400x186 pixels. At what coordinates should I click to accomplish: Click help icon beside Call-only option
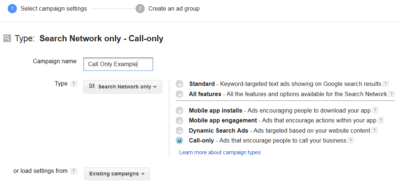point(351,141)
